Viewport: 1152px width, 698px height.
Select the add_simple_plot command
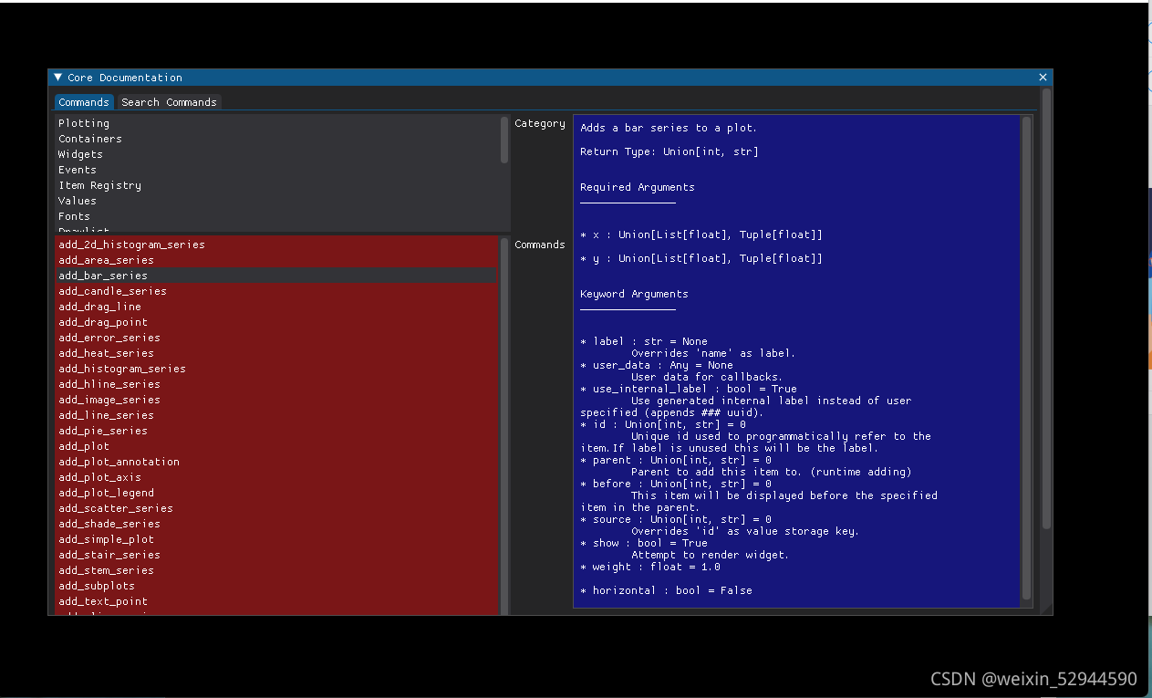[105, 539]
